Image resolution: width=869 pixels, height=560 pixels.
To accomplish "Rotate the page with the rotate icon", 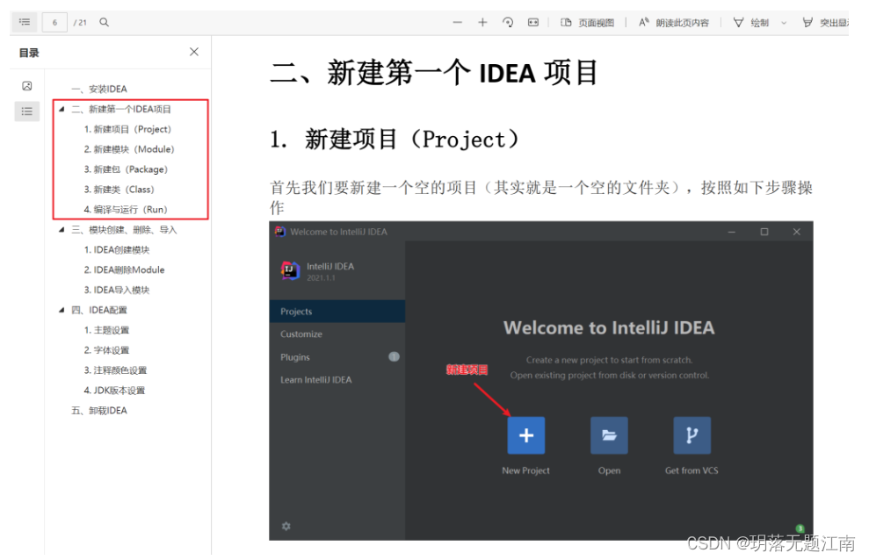I will coord(508,22).
